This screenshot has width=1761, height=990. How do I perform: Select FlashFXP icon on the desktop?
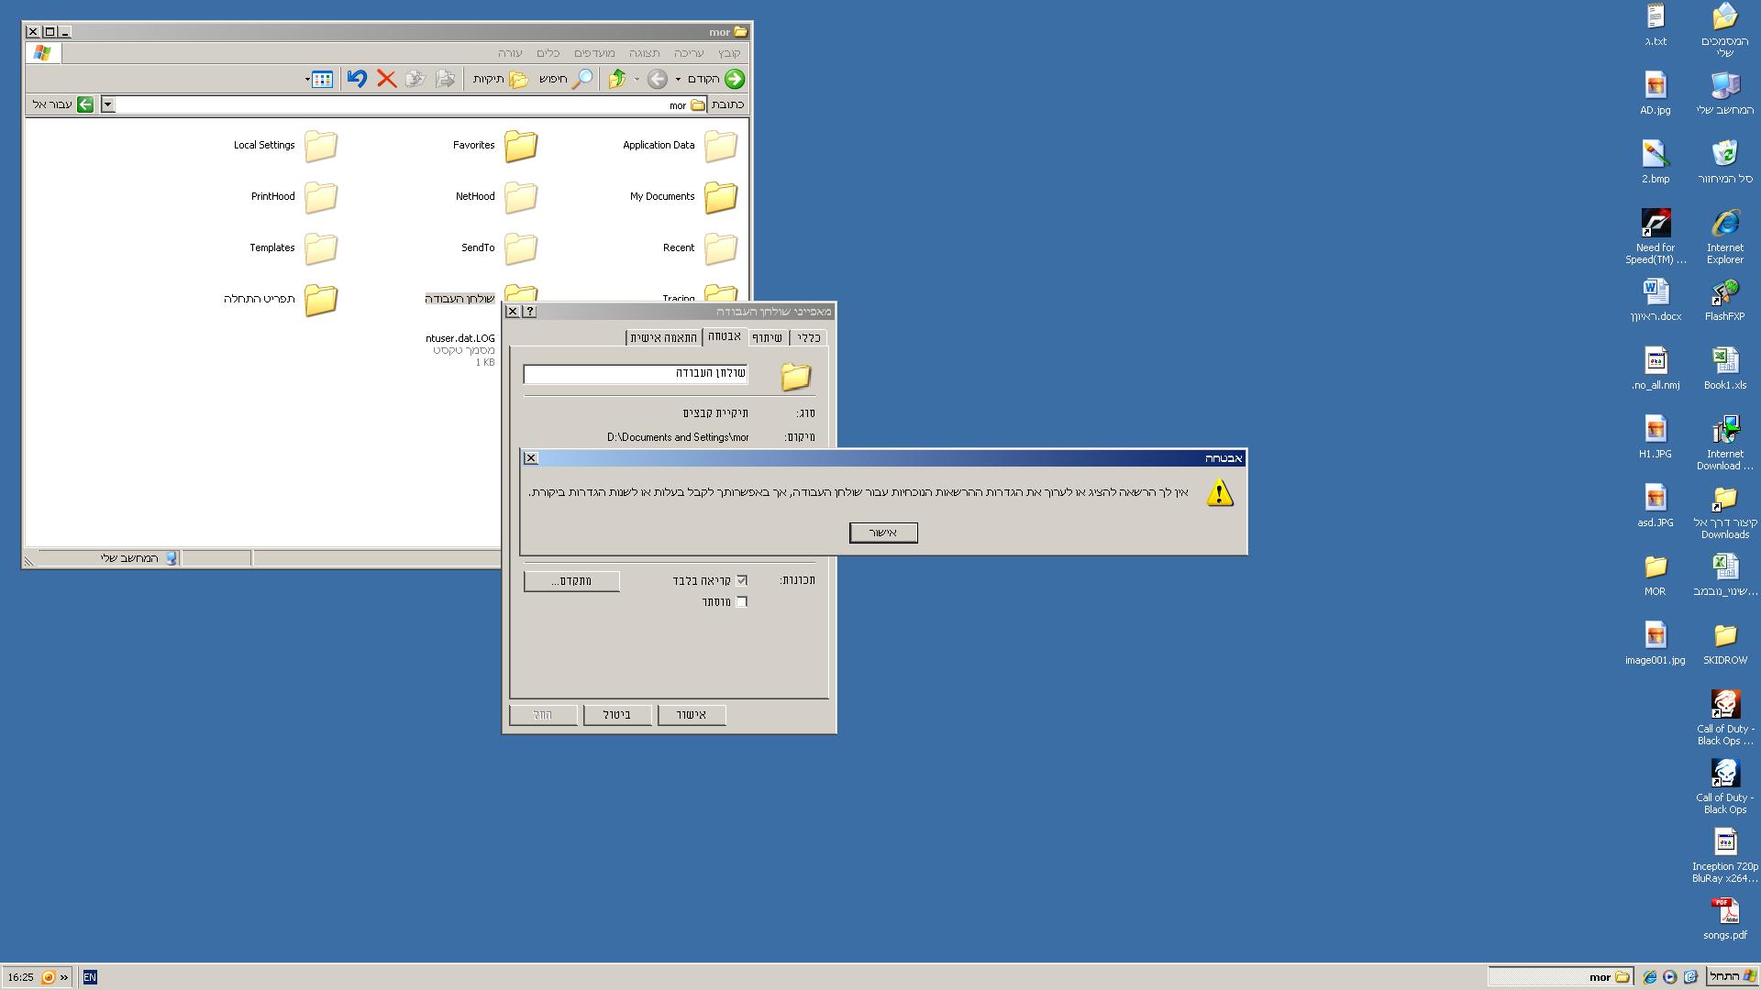tap(1724, 300)
